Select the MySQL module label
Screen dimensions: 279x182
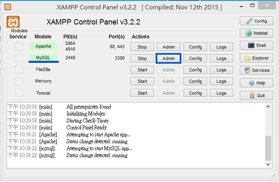tap(43, 58)
